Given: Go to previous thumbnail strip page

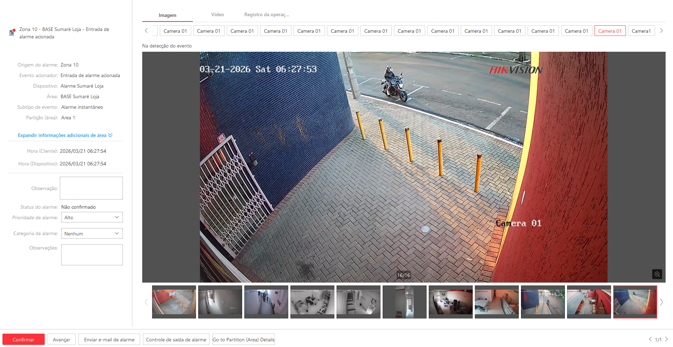Looking at the screenshot, I should point(146,302).
